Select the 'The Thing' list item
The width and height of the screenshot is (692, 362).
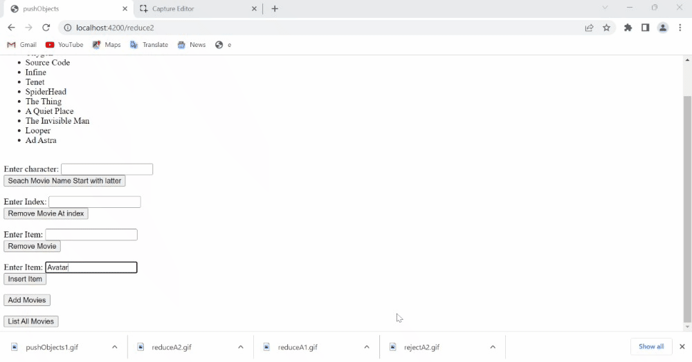(x=43, y=102)
